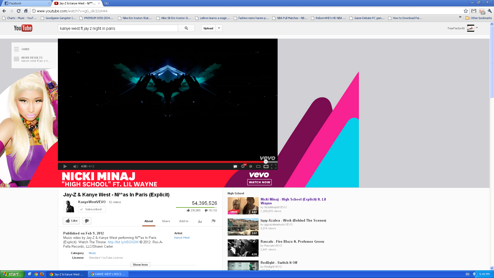The image size is (494, 278).
Task: Toggle annotations speech bubble in the player
Action: [235, 167]
